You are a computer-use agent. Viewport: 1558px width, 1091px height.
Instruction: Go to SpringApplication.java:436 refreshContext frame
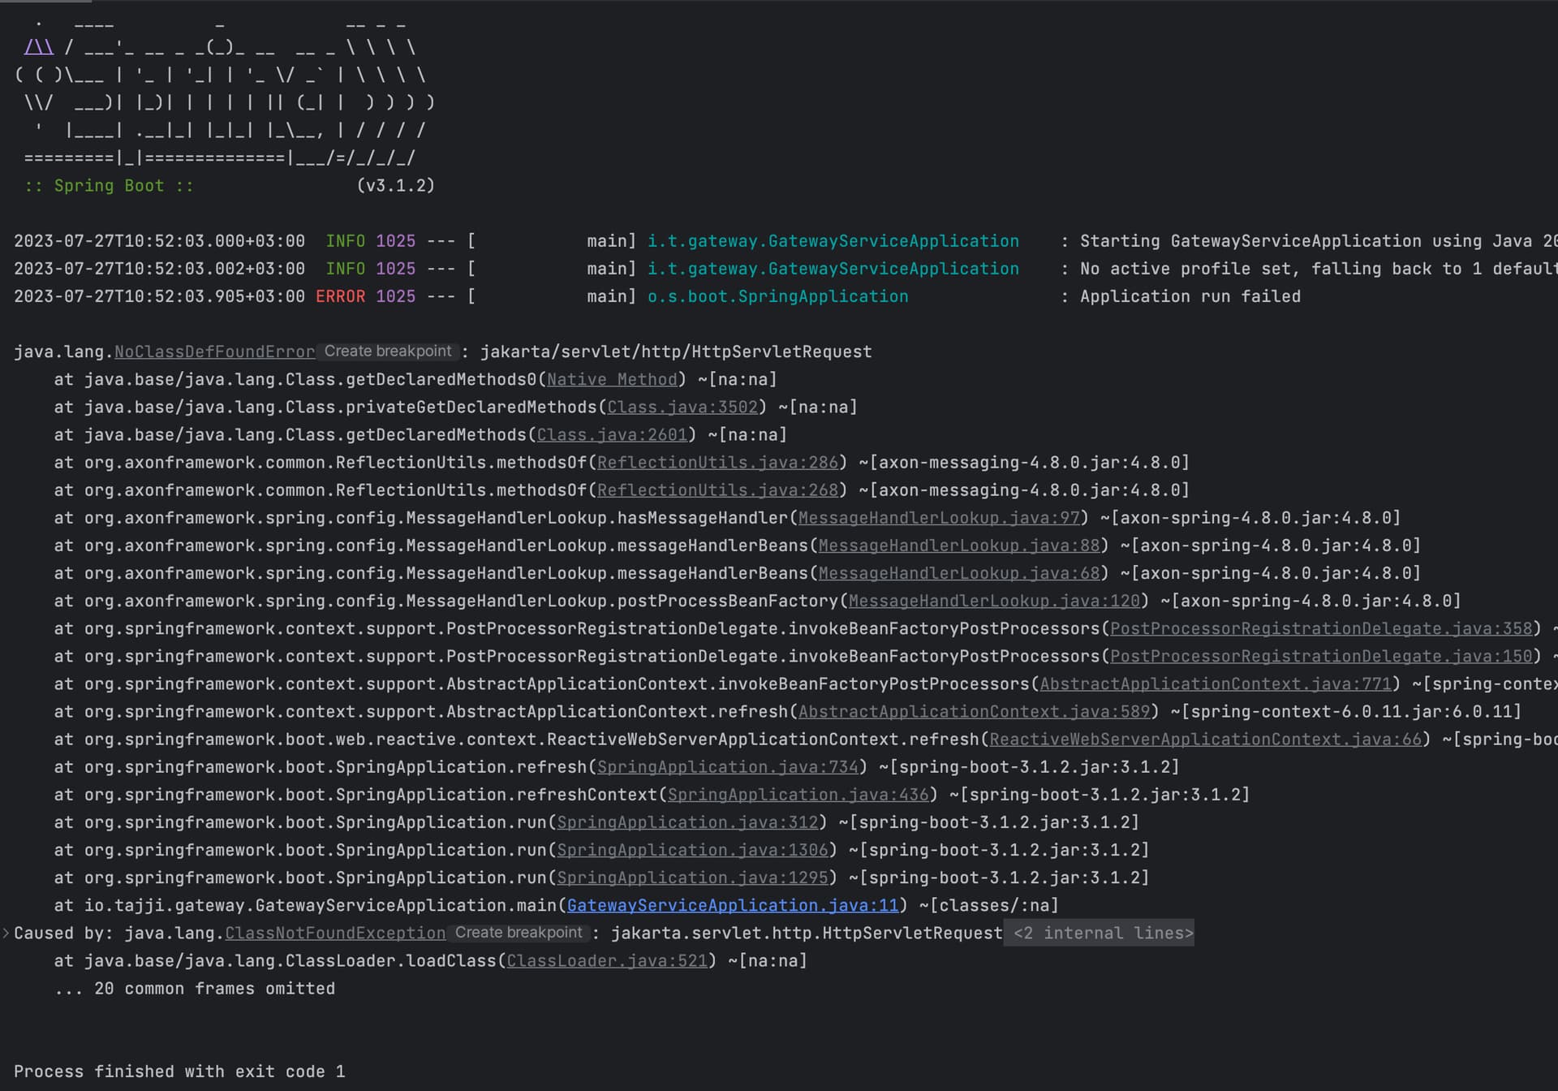click(798, 795)
